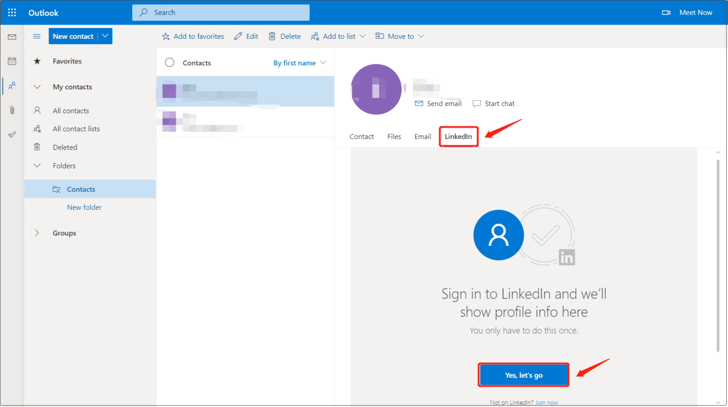The image size is (728, 407).
Task: Select all contacts circle checkbox
Action: pos(170,63)
